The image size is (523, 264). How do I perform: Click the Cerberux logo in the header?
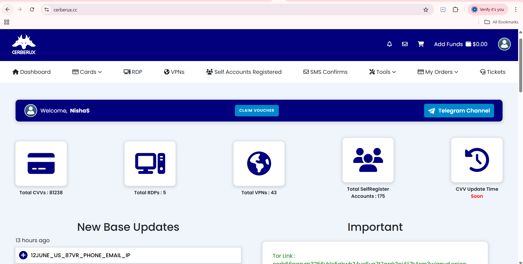click(x=24, y=45)
